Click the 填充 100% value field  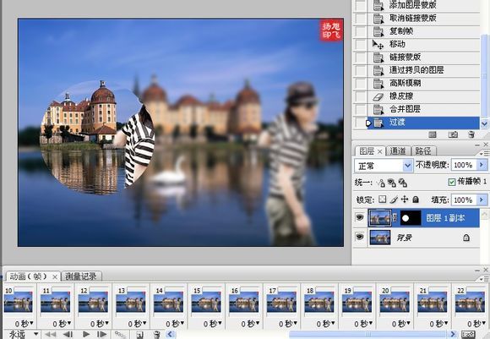(x=464, y=200)
